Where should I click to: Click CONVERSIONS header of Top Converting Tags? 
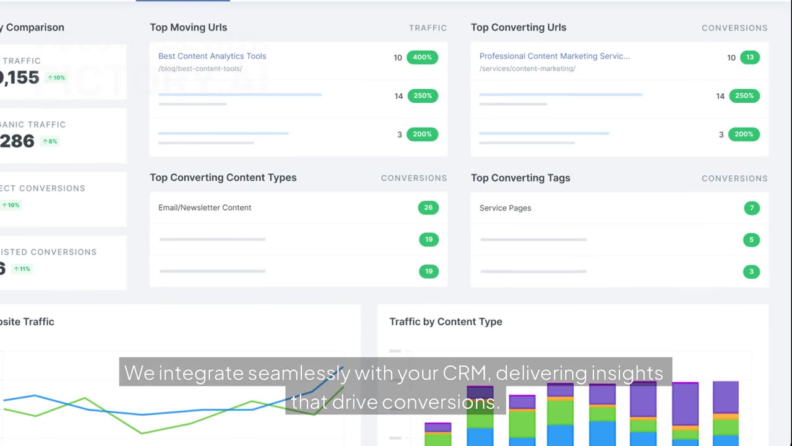point(734,178)
